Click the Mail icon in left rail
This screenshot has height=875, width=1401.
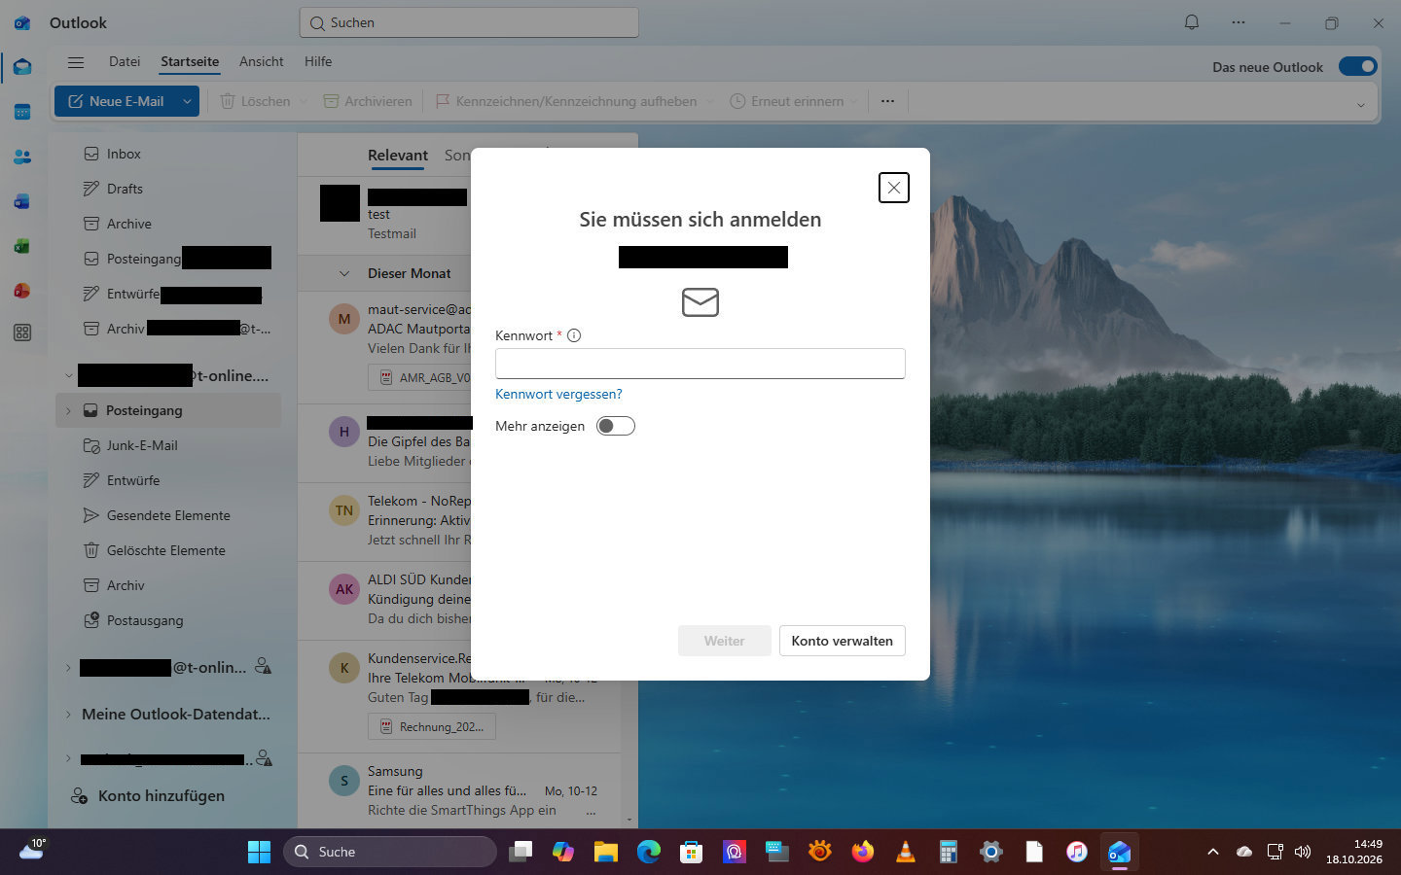[x=22, y=67]
